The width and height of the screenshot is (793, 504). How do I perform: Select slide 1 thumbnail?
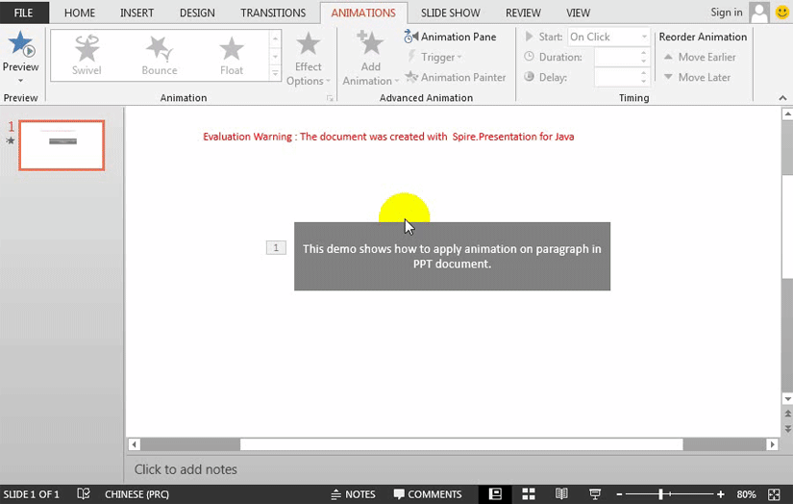tap(62, 144)
